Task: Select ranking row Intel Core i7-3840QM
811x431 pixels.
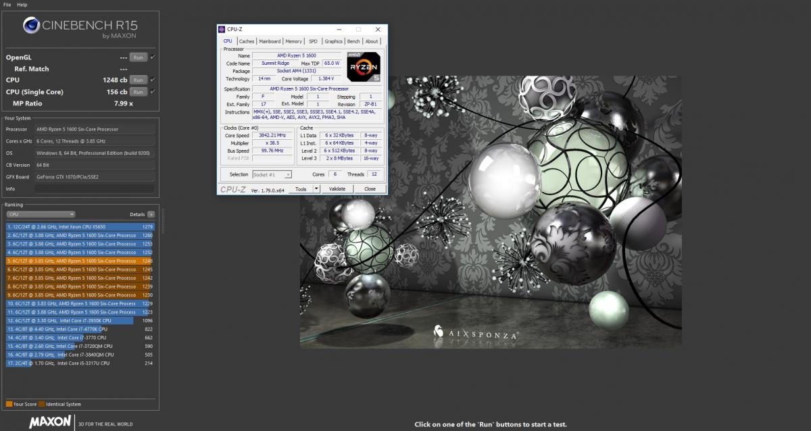Action: pos(80,355)
